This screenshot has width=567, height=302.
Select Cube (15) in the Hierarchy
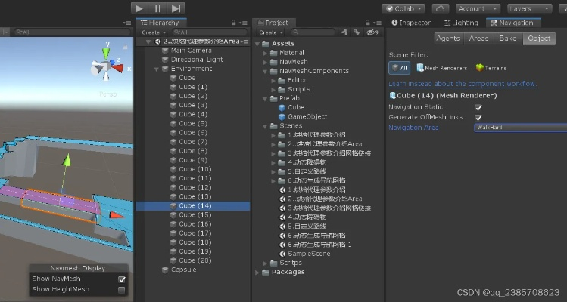click(195, 215)
